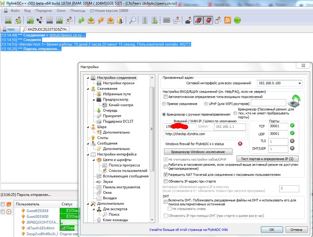Click the open file list folder icon
Image resolution: width=313 pixels, height=237 pixels.
click(120, 20)
